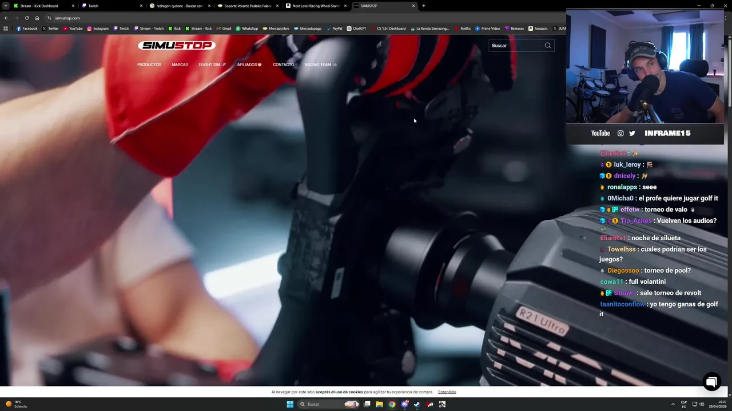The height and width of the screenshot is (411, 732).
Task: Click the search magnifier icon on Simustop
Action: [x=548, y=45]
